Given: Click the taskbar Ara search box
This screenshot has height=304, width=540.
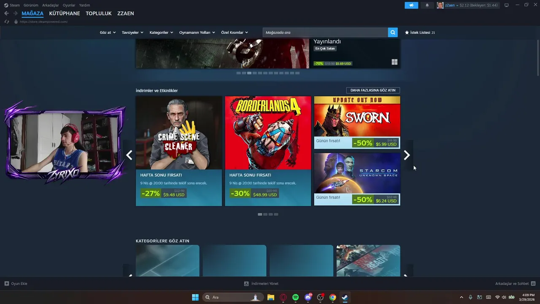Looking at the screenshot, I should pyautogui.click(x=232, y=297).
